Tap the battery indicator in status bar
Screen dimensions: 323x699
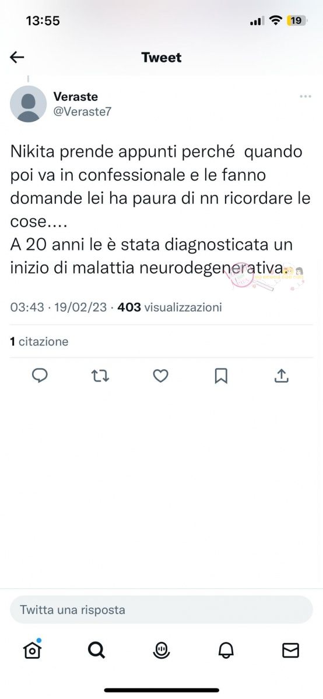(x=297, y=20)
